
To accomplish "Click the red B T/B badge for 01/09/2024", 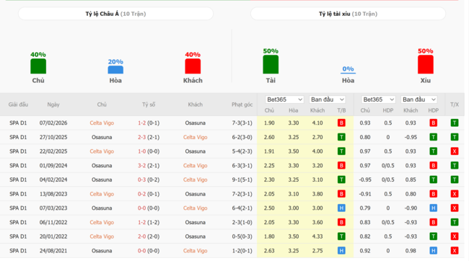I will coord(341,166).
